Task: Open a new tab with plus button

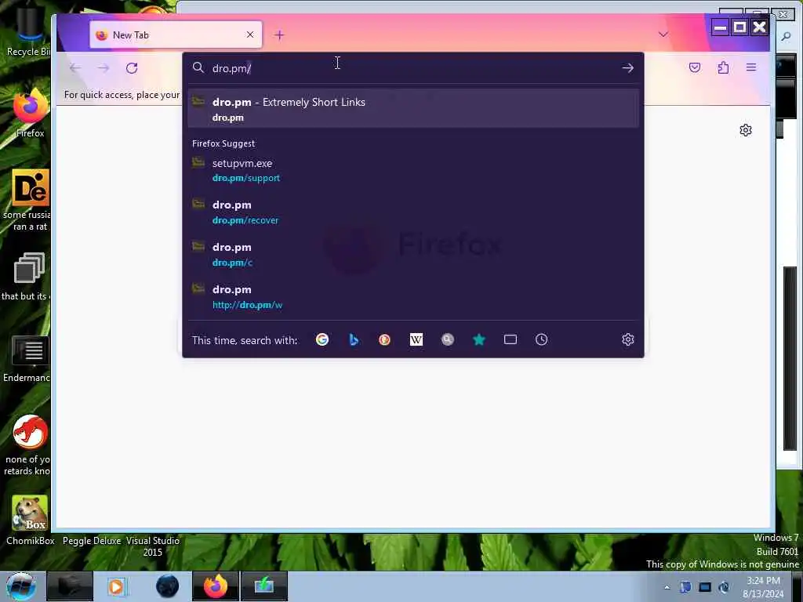Action: pos(279,34)
